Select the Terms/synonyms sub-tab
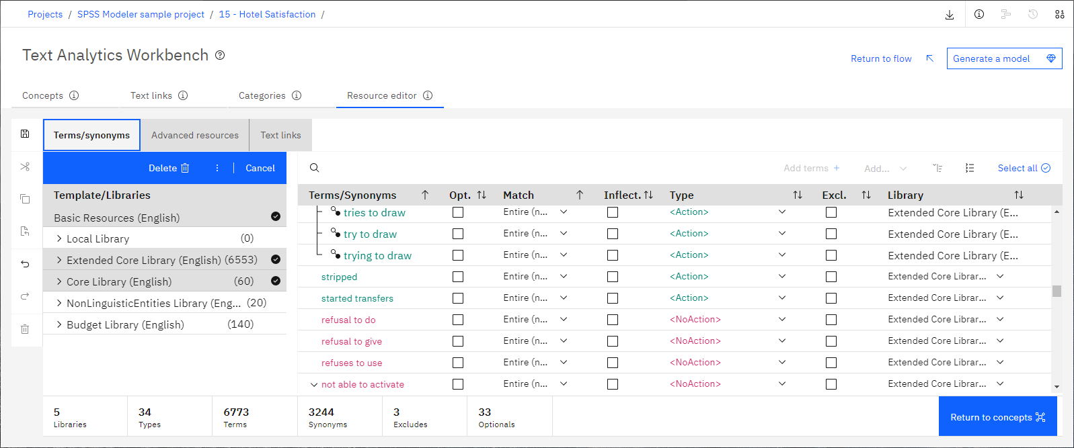 tap(92, 135)
